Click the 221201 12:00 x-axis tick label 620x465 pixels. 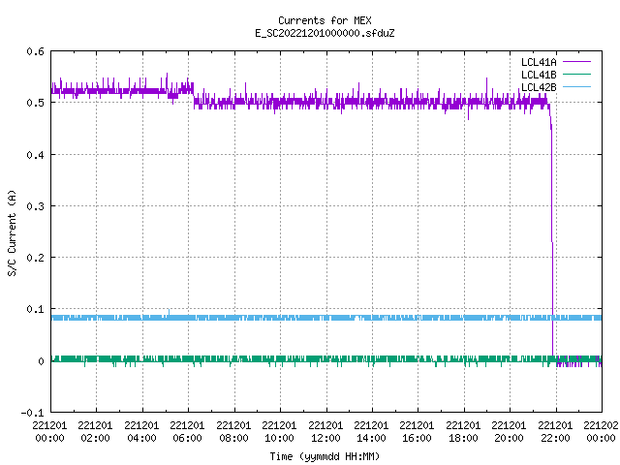coord(325,432)
